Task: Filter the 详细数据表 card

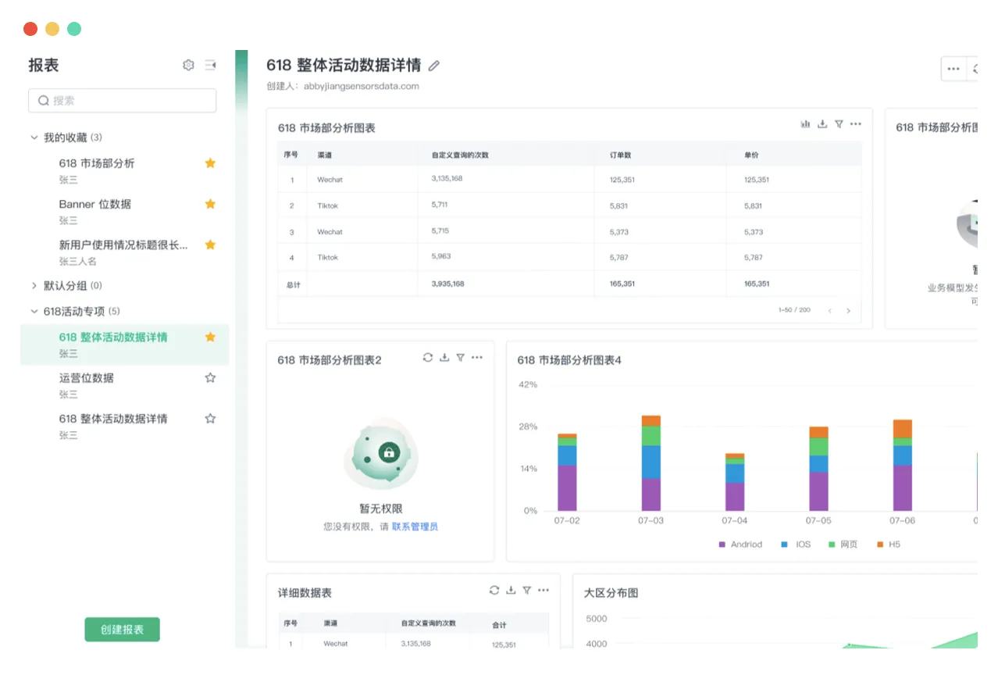Action: pos(527,590)
